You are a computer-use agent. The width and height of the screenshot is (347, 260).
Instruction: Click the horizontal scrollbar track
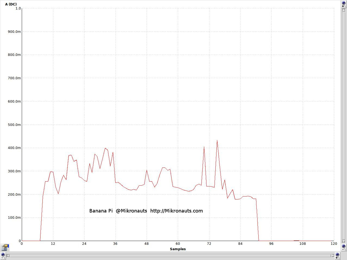[170, 256]
